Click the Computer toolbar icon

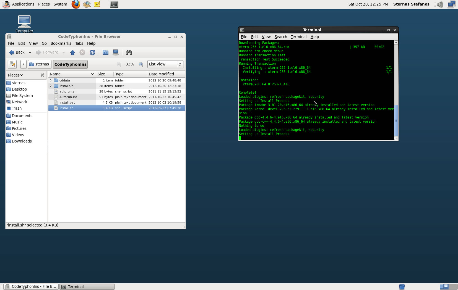coord(116,52)
